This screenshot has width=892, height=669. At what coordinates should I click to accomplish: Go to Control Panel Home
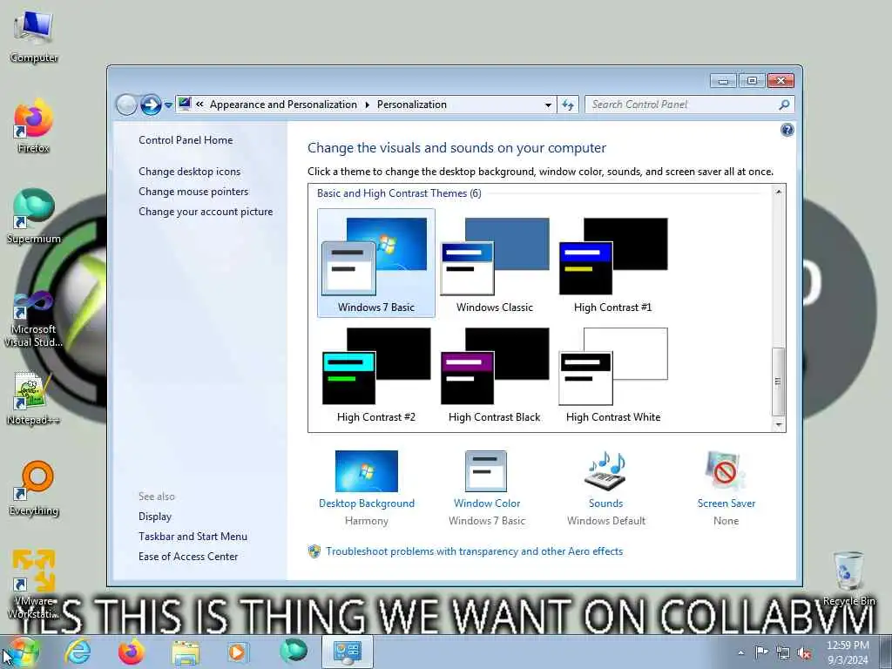tap(186, 140)
